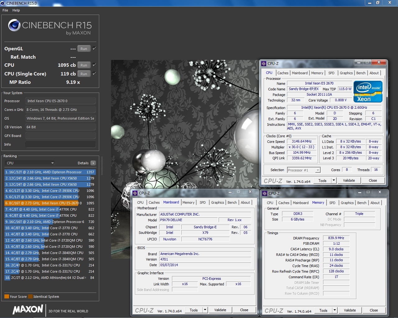Click Tools button in top CPU-Z window
The height and width of the screenshot is (318, 398).
pyautogui.click(x=322, y=180)
